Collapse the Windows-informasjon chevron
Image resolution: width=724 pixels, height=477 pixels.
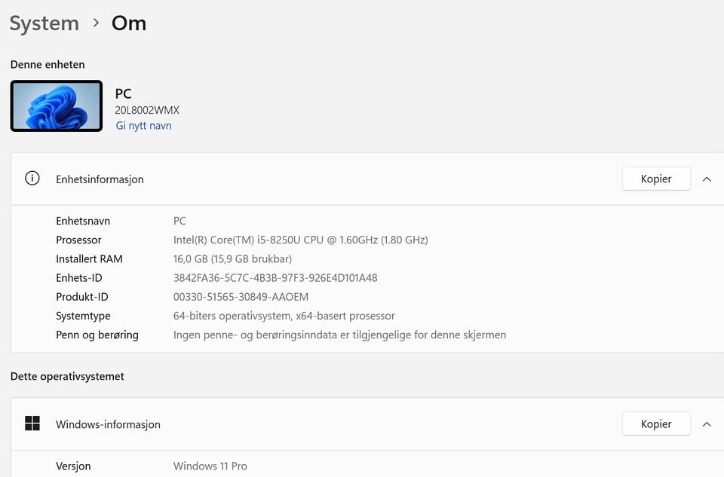tap(707, 423)
